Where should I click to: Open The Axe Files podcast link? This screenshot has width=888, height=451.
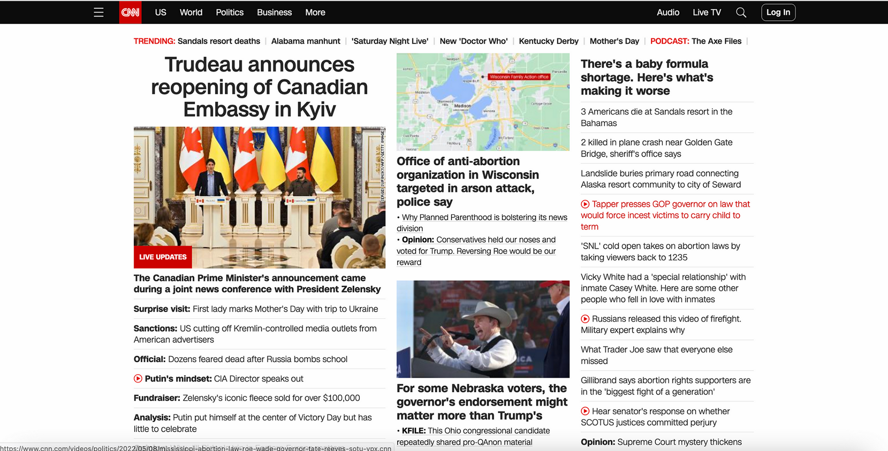pos(716,41)
